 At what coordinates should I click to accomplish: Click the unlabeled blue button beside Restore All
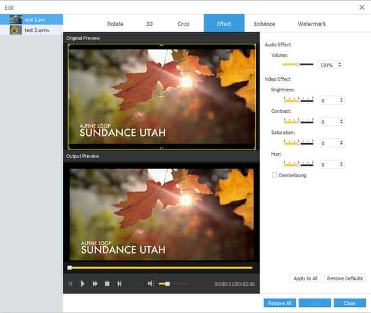pos(315,303)
